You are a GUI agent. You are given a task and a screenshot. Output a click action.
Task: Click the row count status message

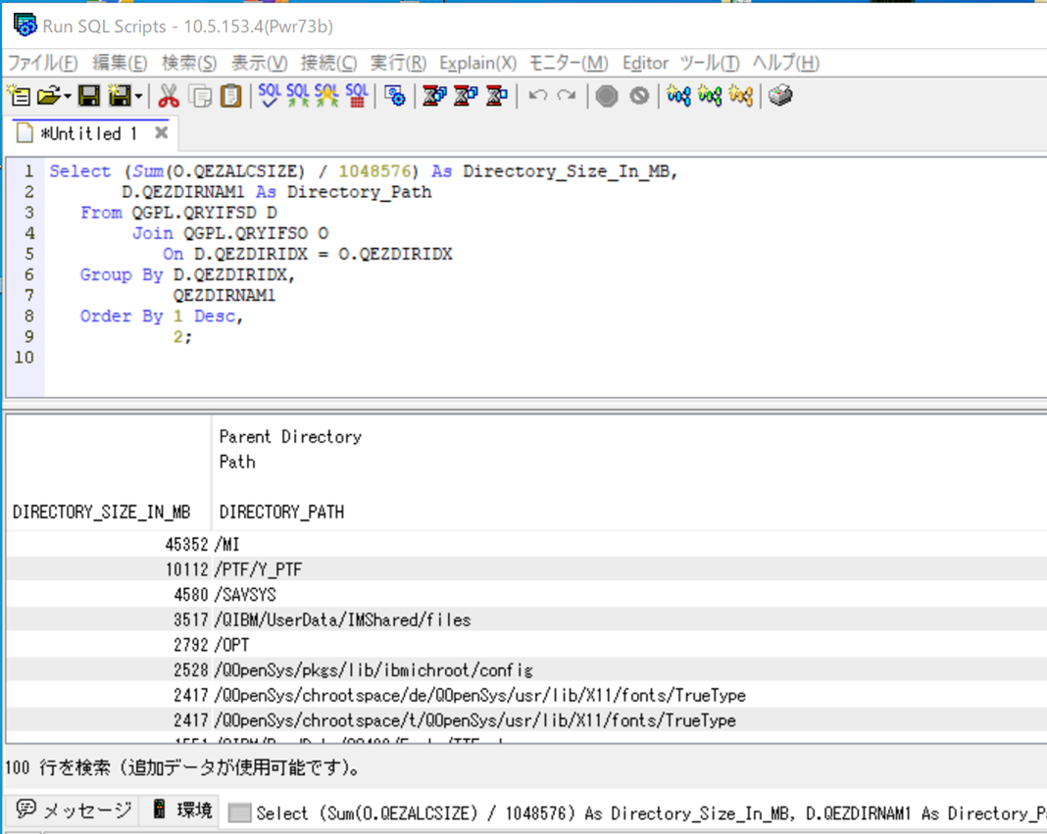click(182, 768)
